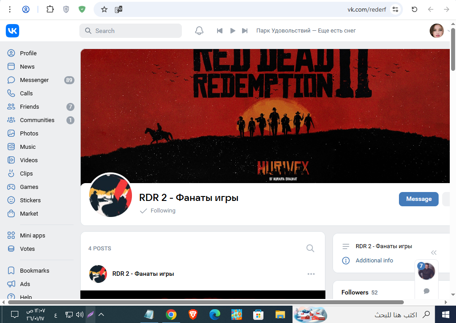Open the browser extensions puzzle icon
The width and height of the screenshot is (456, 323).
point(50,9)
